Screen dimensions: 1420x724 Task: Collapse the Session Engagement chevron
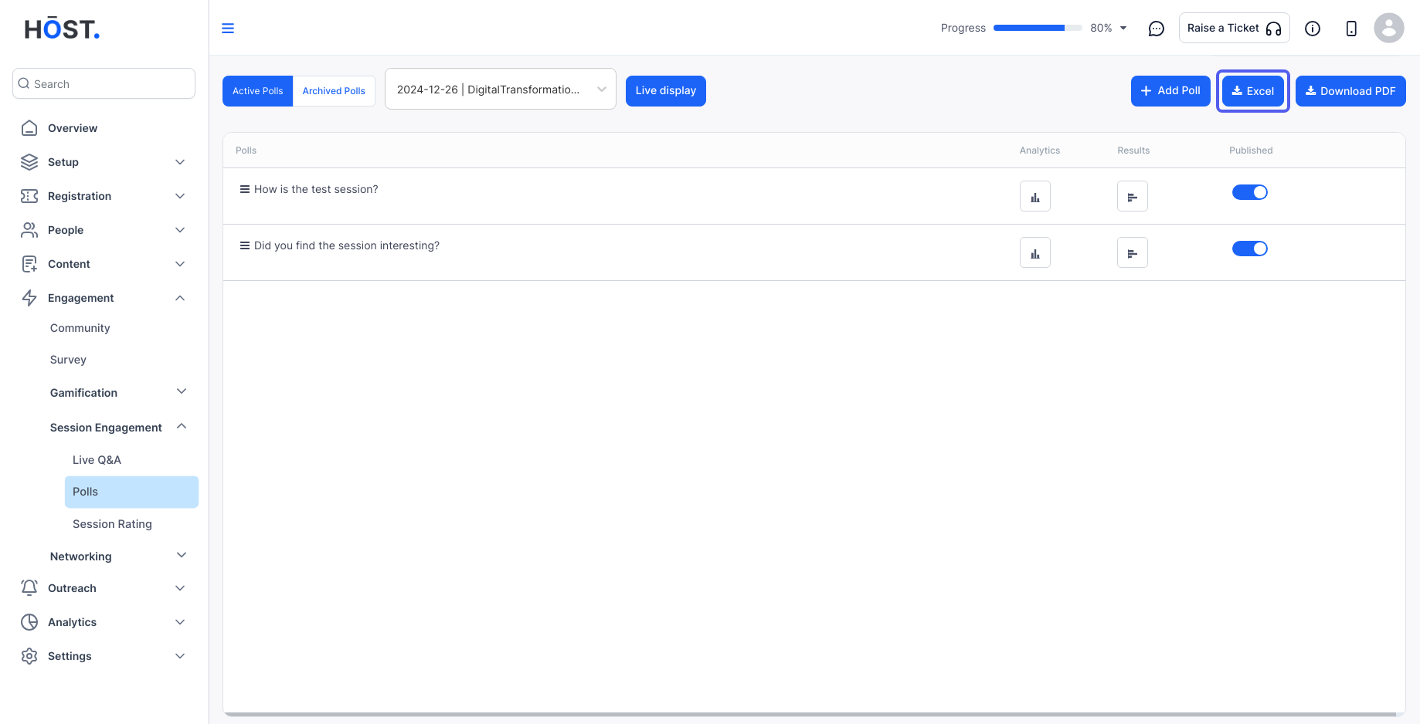coord(182,426)
